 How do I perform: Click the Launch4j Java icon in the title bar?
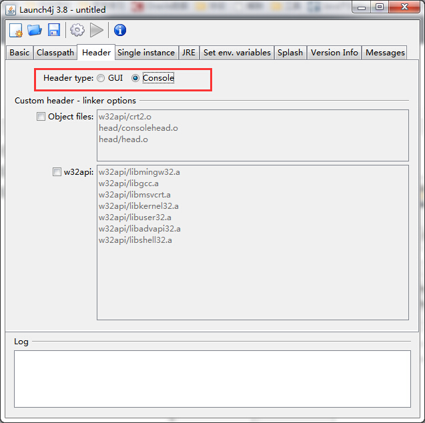(11, 10)
